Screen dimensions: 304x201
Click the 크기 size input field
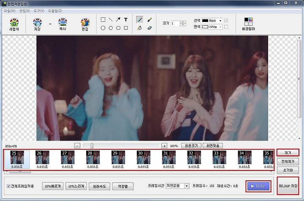[x=176, y=23]
